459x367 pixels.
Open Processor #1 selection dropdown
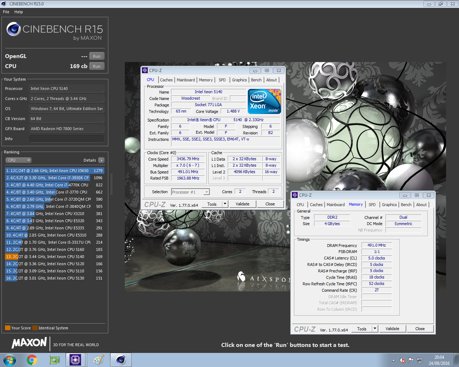click(190, 192)
